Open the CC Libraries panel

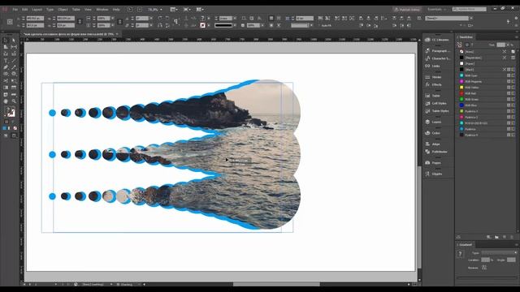438,40
